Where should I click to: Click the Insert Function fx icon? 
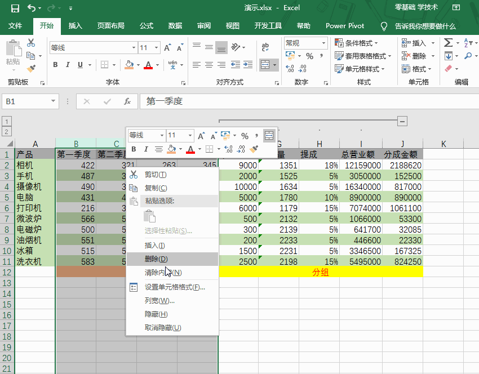(x=127, y=101)
